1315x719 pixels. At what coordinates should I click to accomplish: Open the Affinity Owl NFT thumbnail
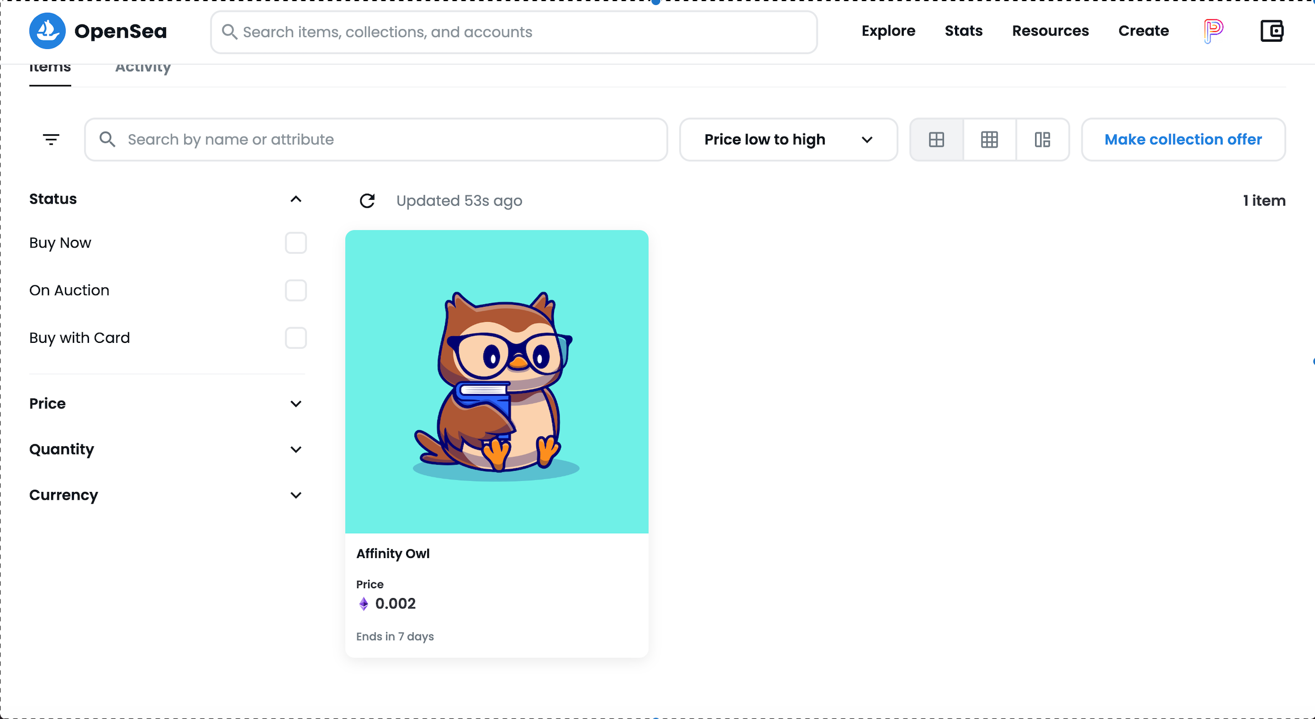point(497,382)
